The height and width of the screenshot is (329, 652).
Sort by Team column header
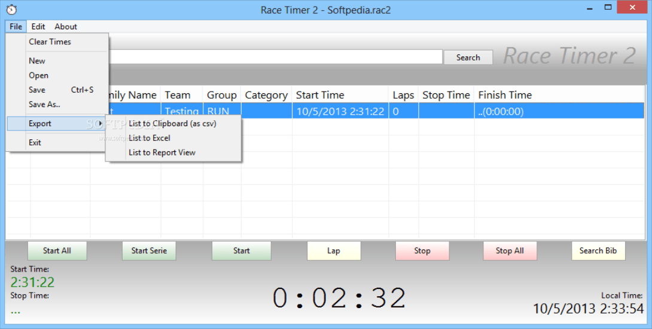(x=182, y=95)
